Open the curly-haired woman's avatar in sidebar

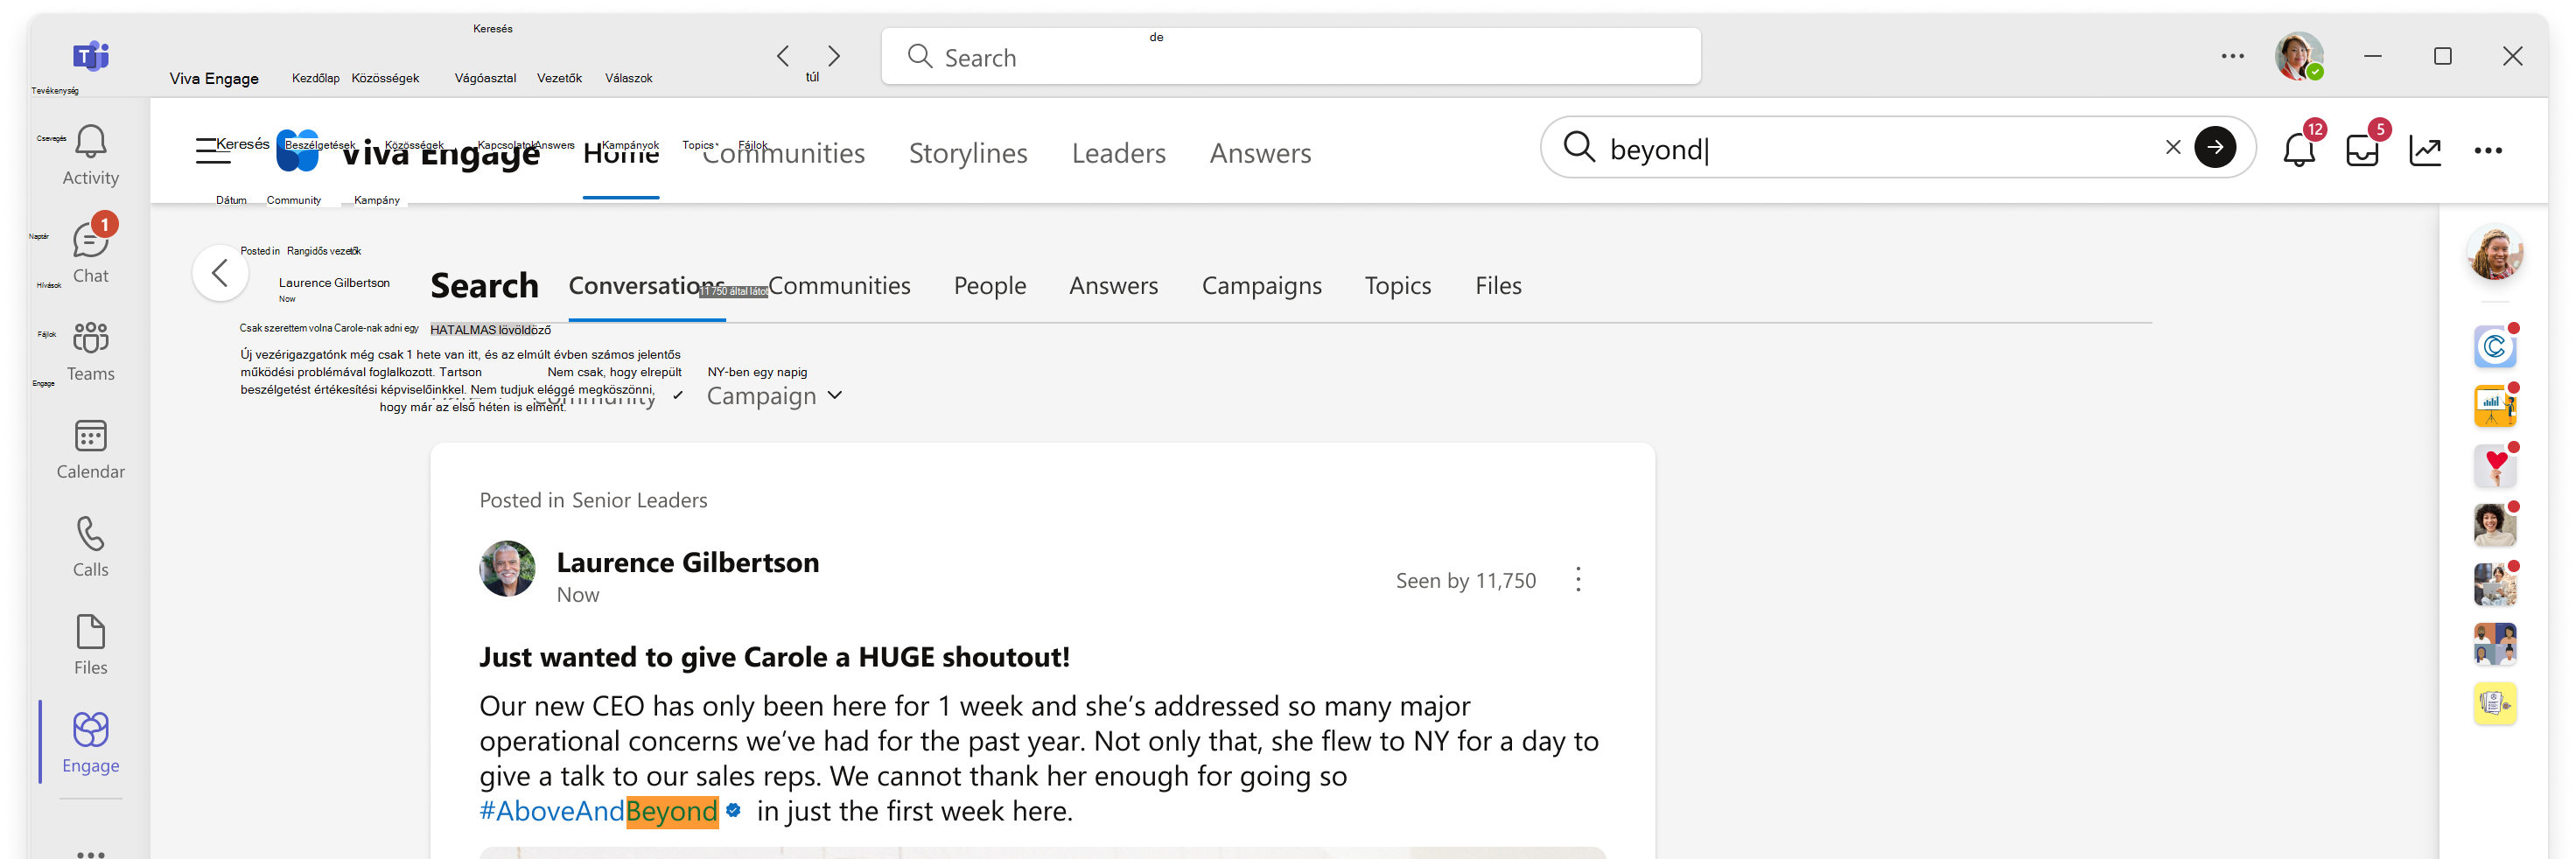coord(2494,526)
